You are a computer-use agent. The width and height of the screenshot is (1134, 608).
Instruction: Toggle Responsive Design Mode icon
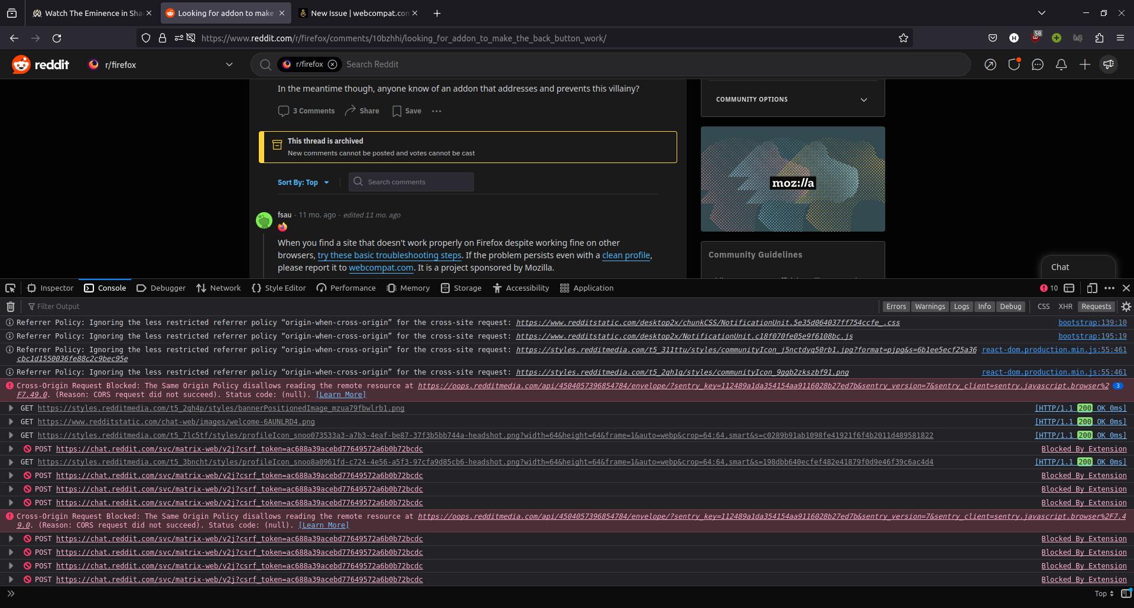pos(1091,288)
